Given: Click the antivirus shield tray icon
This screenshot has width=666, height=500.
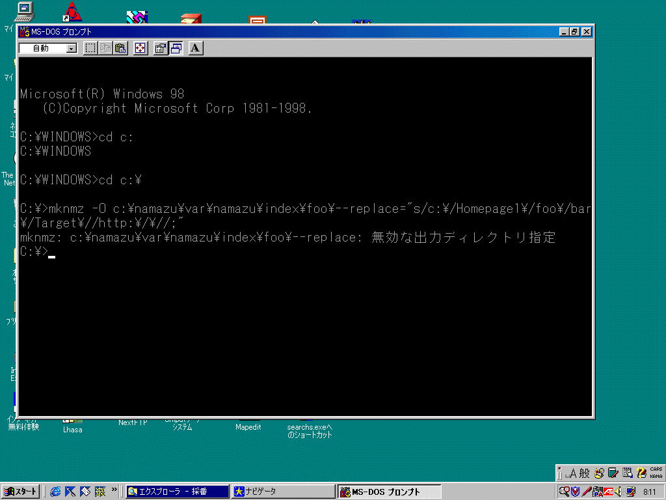Looking at the screenshot, I should [x=575, y=492].
